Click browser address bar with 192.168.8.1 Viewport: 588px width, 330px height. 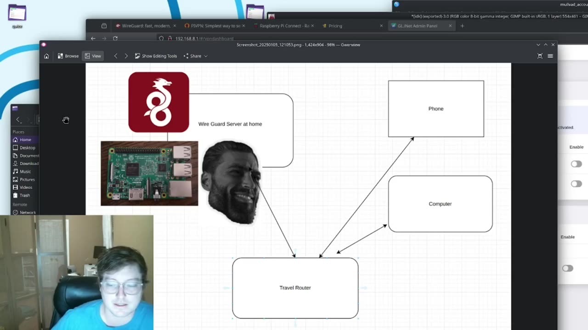pyautogui.click(x=204, y=38)
